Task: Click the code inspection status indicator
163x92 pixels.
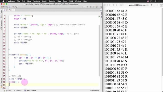Action: (x=99, y=16)
